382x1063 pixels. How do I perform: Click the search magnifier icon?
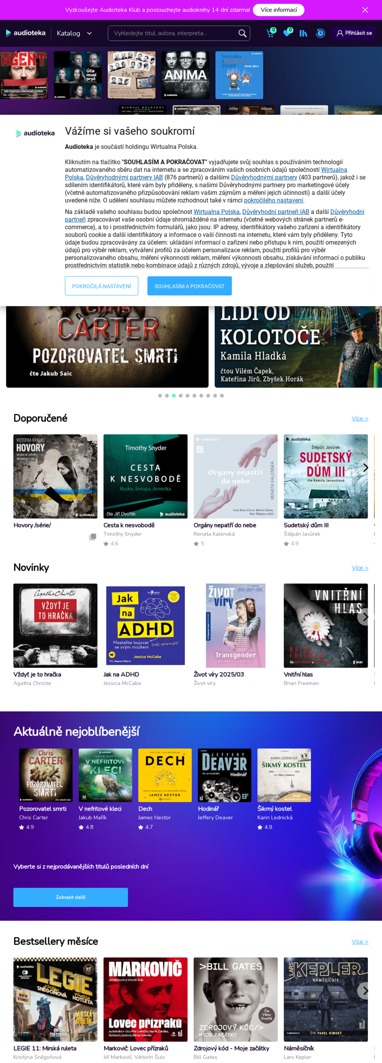[x=242, y=33]
